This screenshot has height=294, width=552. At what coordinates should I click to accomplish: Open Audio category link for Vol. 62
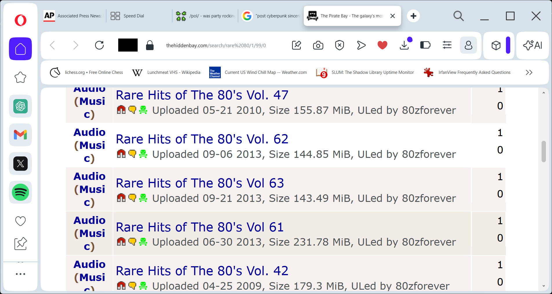pyautogui.click(x=90, y=132)
